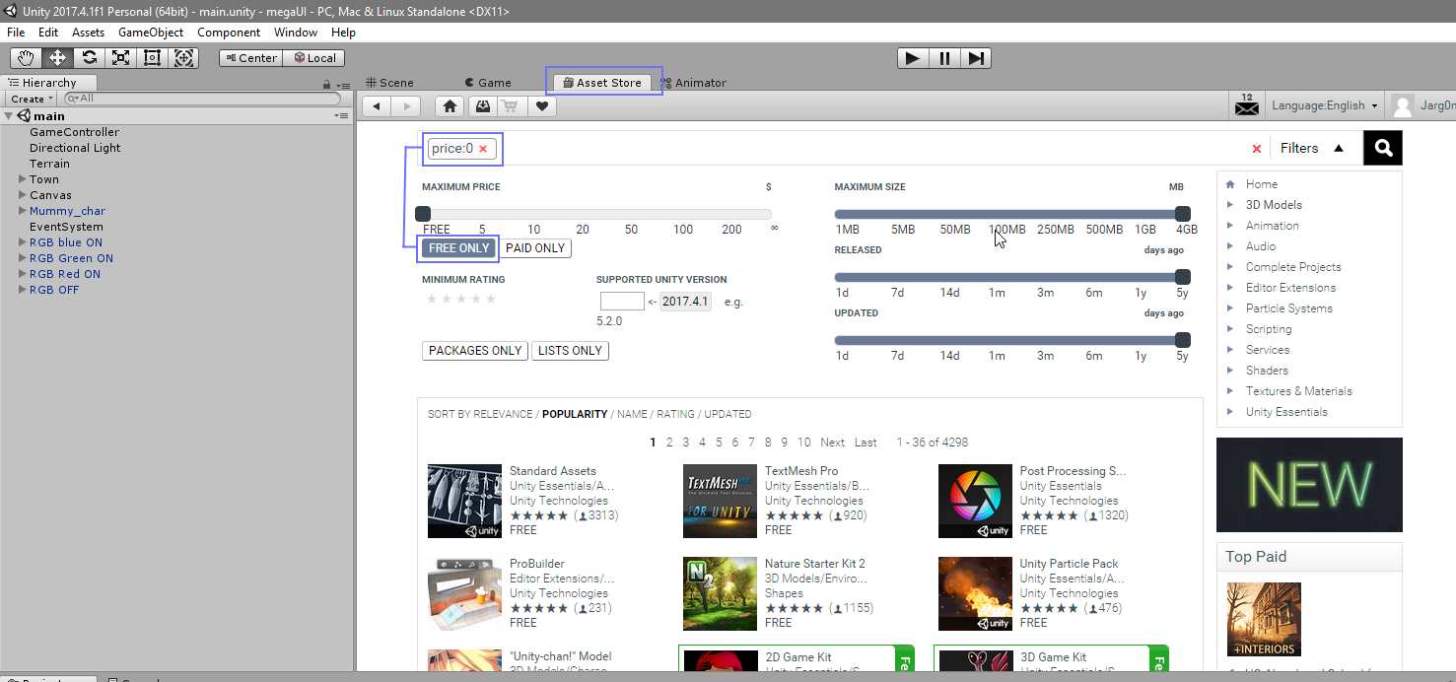Open the Assets menu
This screenshot has height=682, width=1456.
click(88, 33)
